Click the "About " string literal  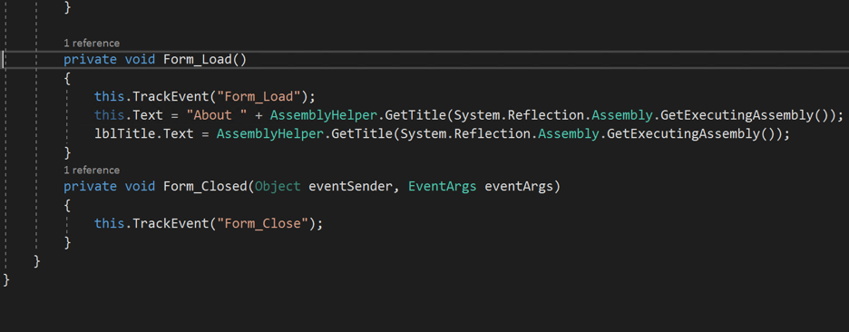tap(217, 115)
